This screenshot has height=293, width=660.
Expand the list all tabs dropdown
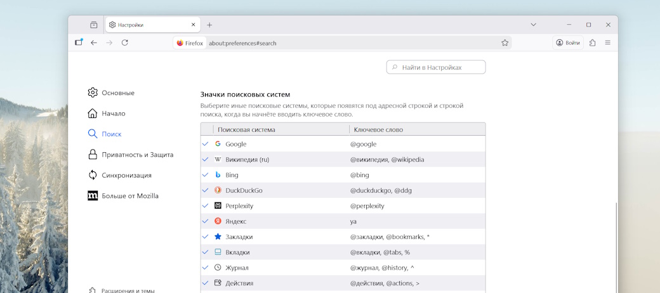(534, 25)
